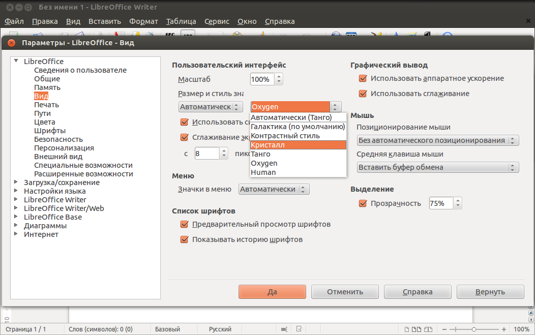Click the Справка button in dialog

coord(418,292)
